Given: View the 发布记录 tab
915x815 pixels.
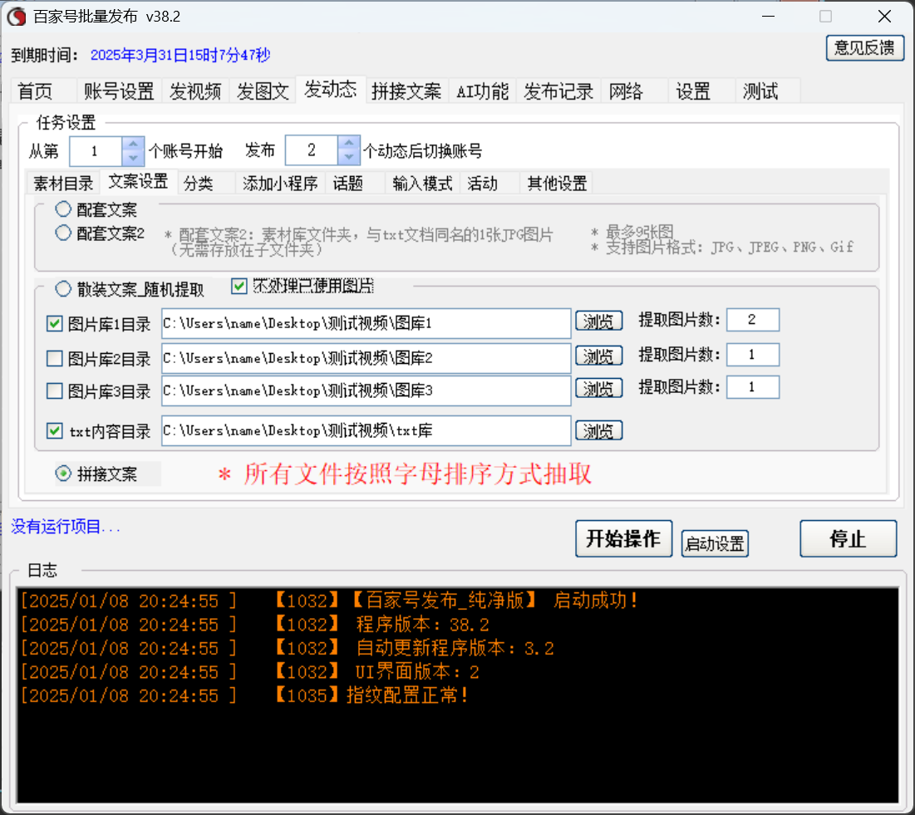Looking at the screenshot, I should coord(558,91).
